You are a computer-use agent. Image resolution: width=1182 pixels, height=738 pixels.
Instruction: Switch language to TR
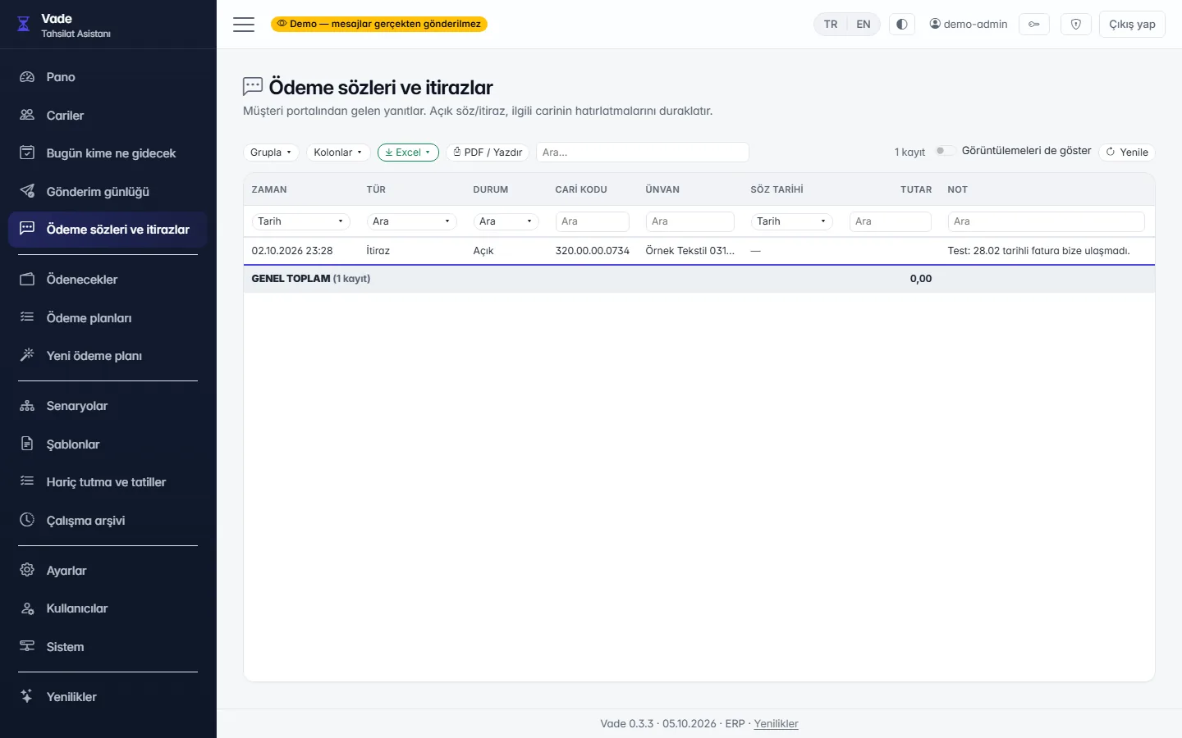pyautogui.click(x=831, y=25)
